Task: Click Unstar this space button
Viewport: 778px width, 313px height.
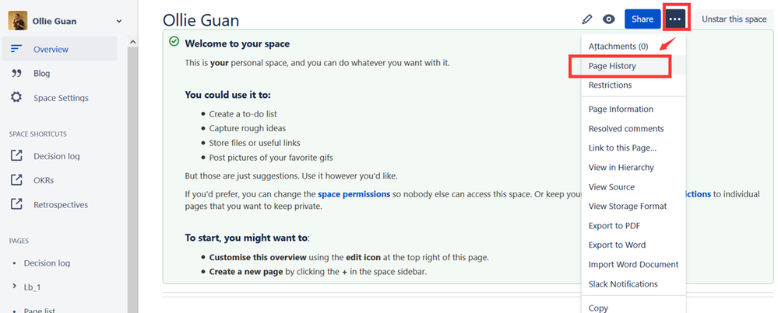Action: (x=734, y=19)
